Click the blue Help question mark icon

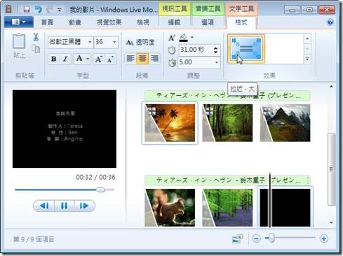coord(330,22)
